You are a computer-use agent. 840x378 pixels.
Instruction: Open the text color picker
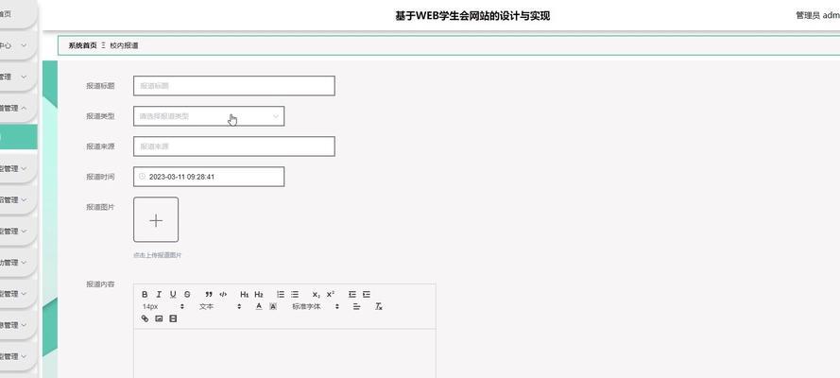(x=259, y=306)
